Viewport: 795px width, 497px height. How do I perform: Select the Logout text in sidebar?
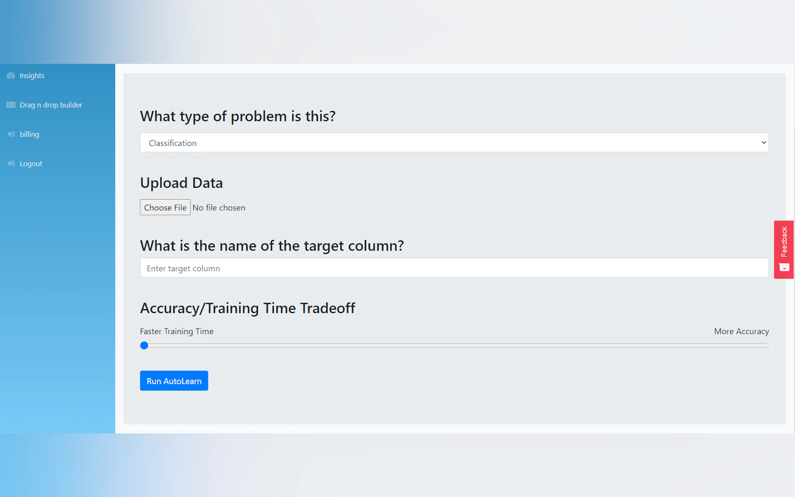[x=31, y=163]
